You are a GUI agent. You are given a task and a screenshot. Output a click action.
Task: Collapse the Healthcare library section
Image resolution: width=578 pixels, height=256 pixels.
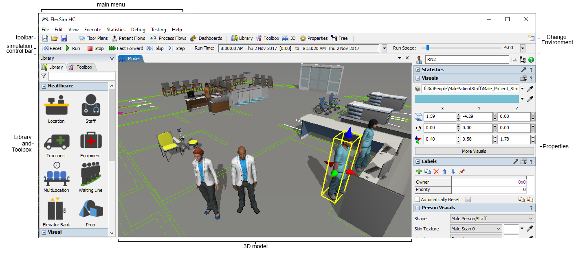click(44, 86)
